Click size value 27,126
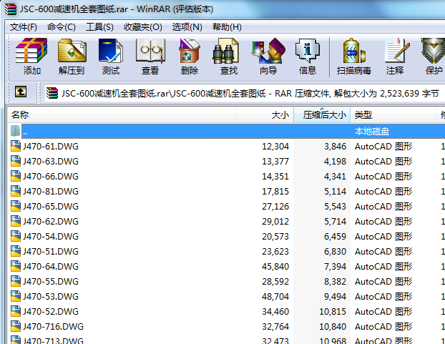Viewport: 445px width, 344px height. pyautogui.click(x=275, y=207)
